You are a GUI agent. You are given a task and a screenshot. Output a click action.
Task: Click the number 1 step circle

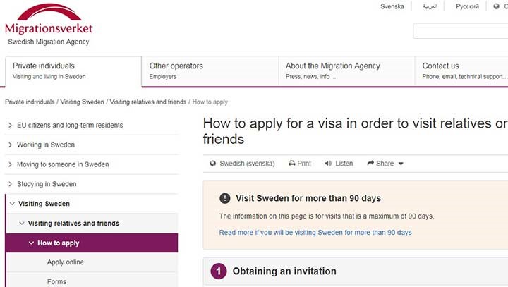click(x=219, y=271)
